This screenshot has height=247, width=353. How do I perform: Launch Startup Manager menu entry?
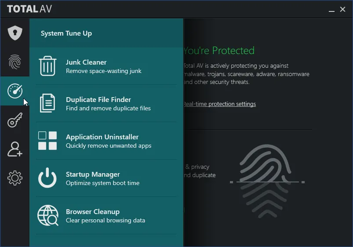point(106,178)
